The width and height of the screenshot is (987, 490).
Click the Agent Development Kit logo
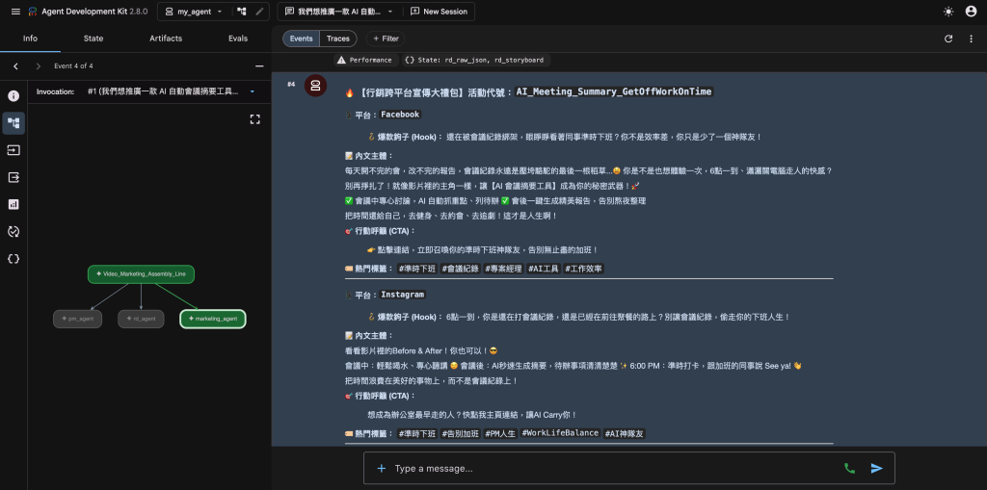(x=33, y=12)
